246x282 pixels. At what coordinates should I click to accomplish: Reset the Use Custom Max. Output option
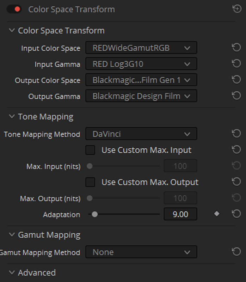236,182
